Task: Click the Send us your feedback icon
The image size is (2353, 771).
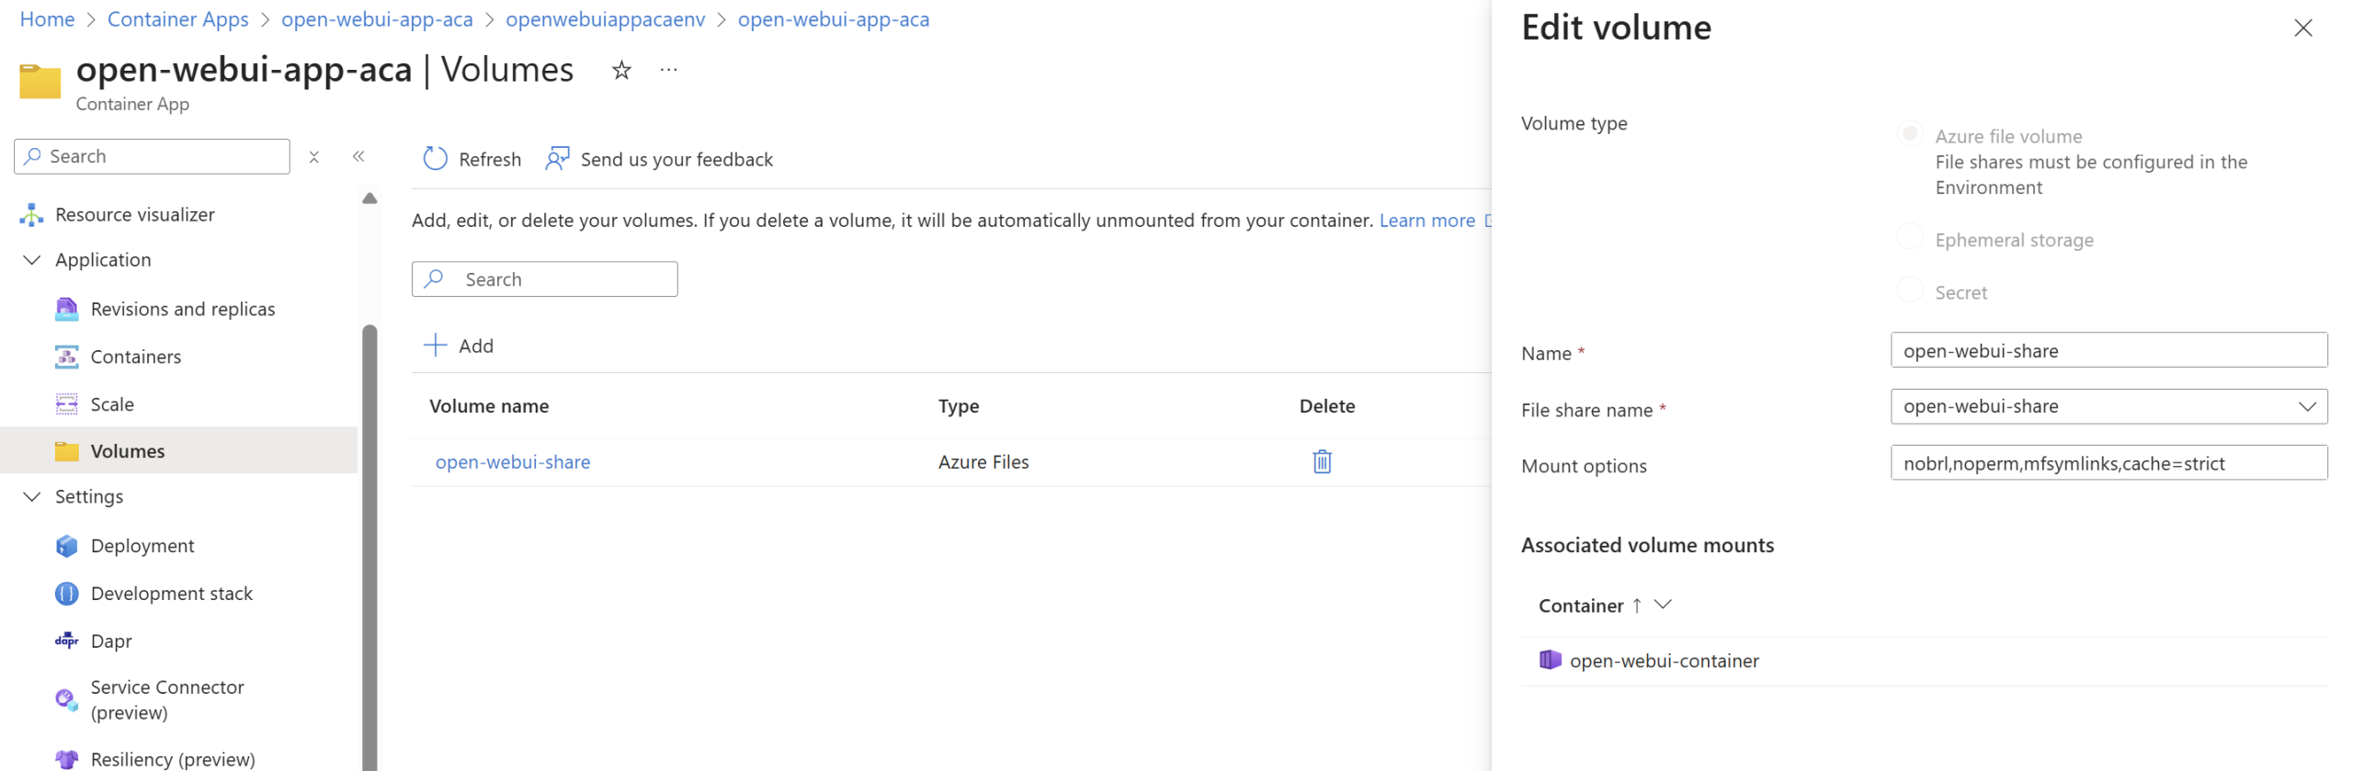Action: 557,159
